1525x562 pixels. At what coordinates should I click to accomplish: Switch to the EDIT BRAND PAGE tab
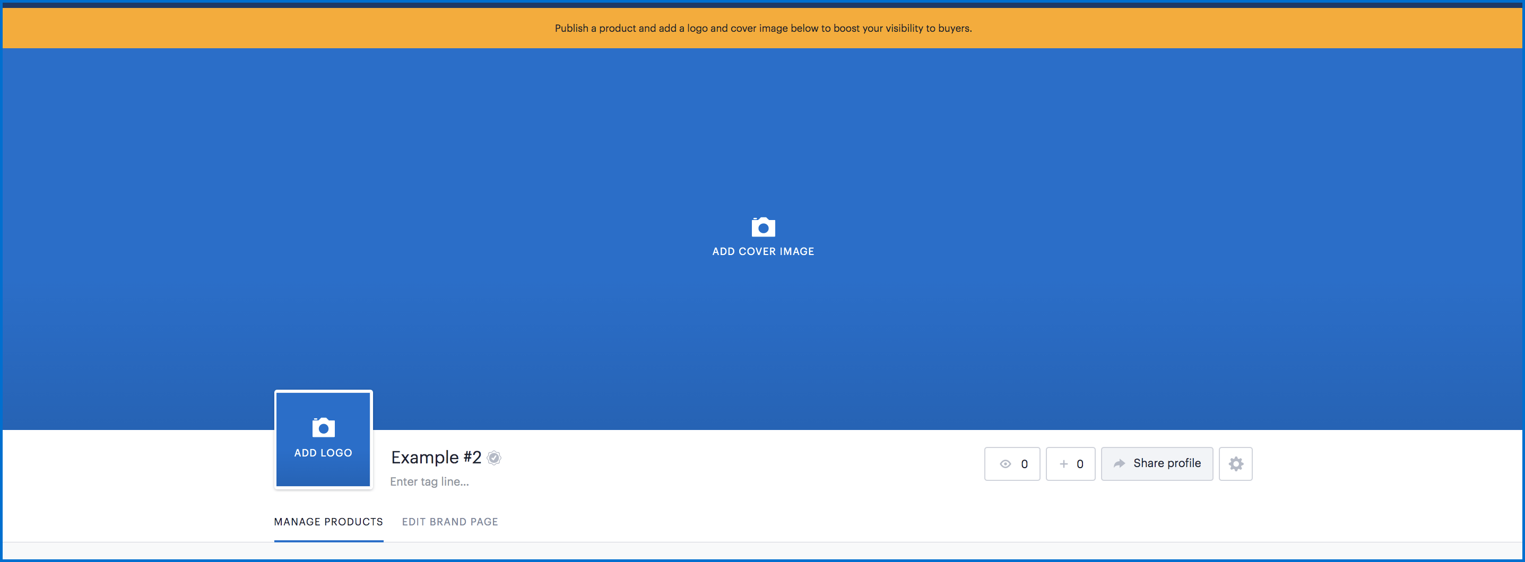[x=449, y=521]
